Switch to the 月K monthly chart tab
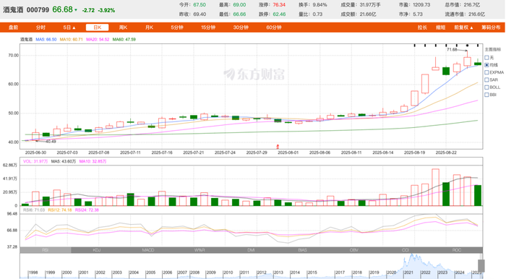Viewport: 506px width, 279px height. tap(149, 27)
